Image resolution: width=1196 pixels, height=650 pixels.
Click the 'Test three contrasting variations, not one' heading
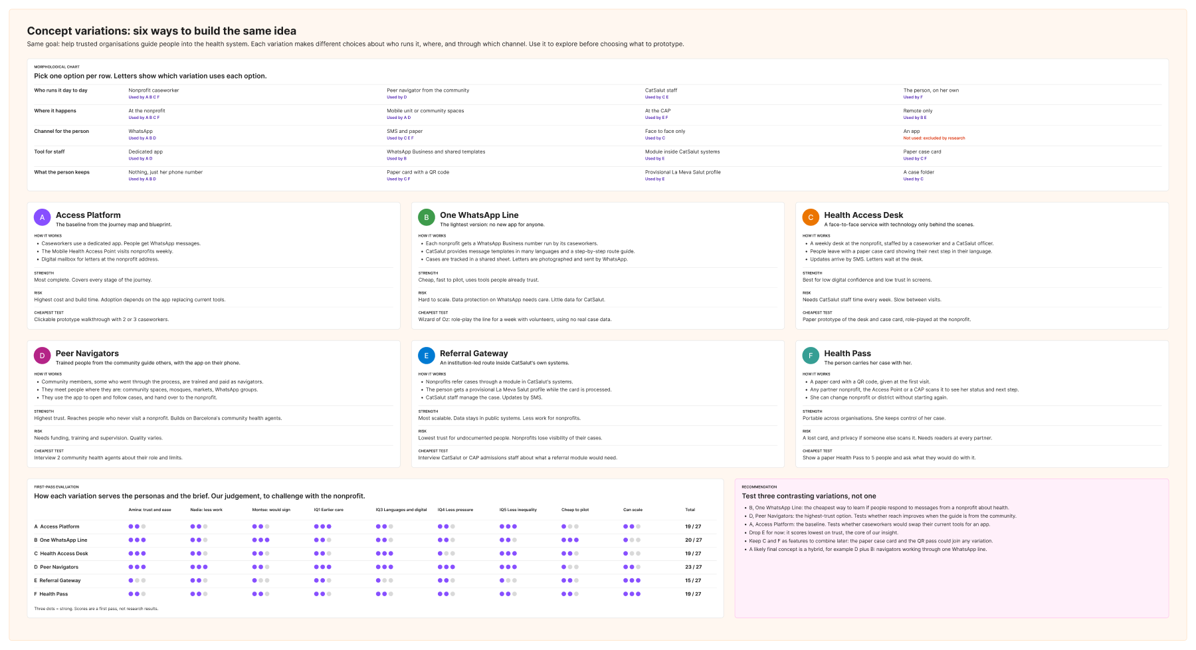coord(809,496)
